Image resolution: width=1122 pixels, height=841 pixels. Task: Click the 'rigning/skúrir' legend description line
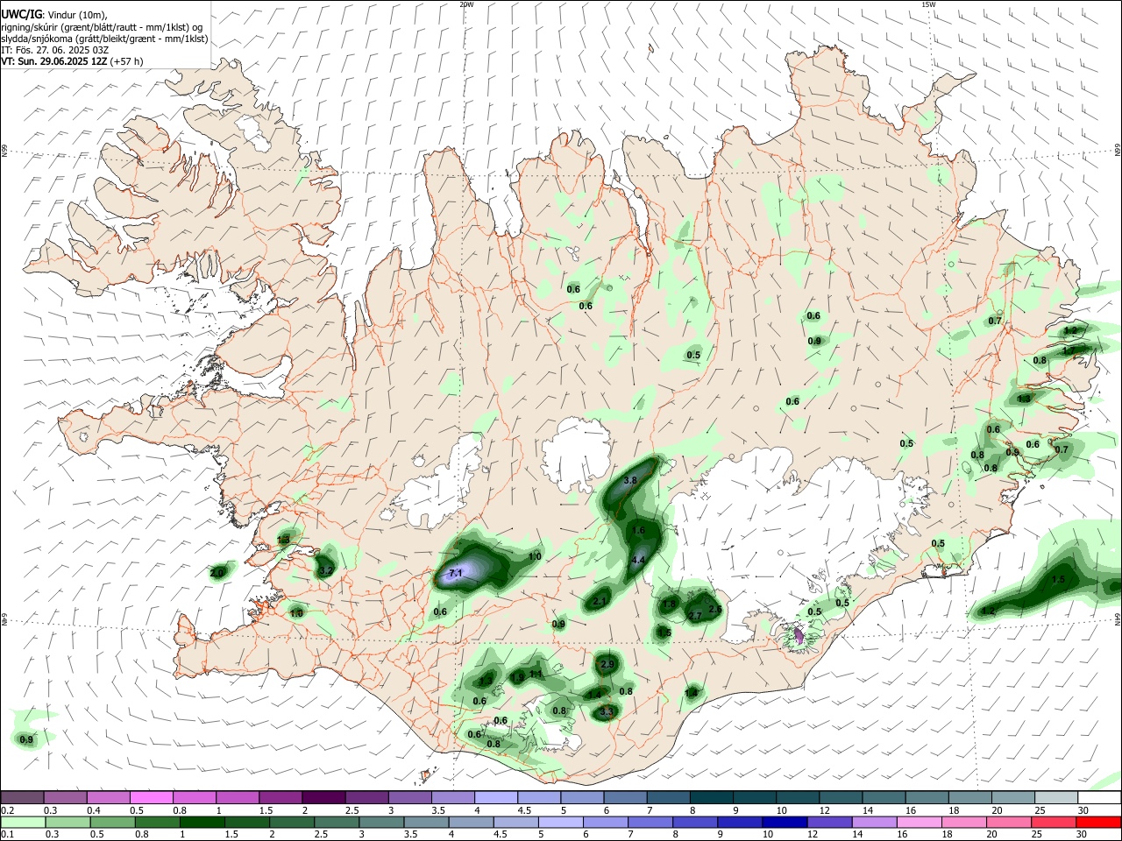point(101,27)
